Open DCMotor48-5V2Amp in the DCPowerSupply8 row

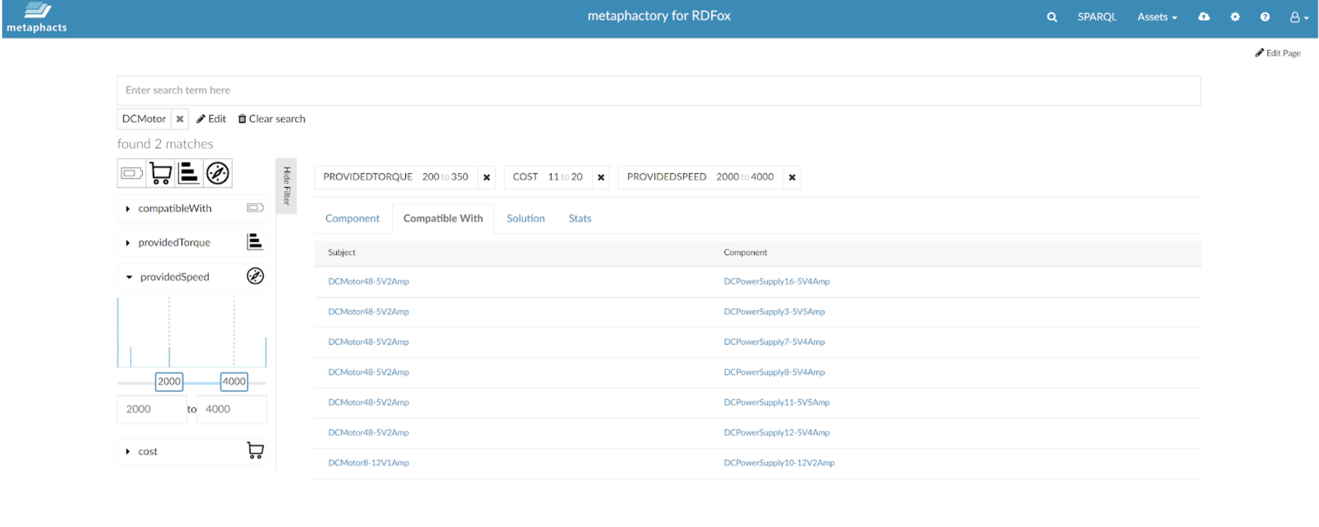(369, 373)
